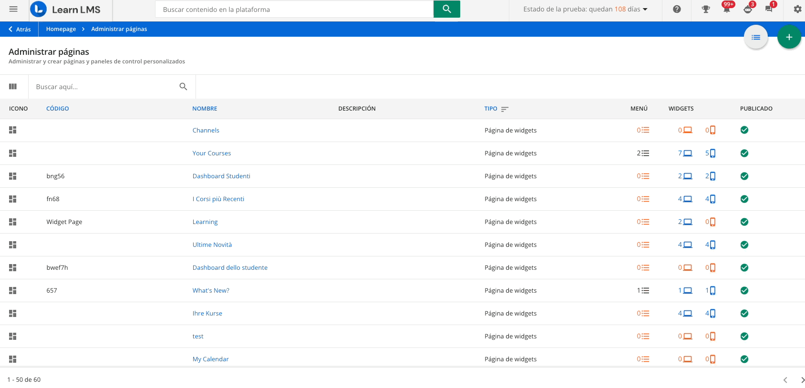Go to Homepage breadcrumb
This screenshot has width=805, height=388.
coord(61,29)
